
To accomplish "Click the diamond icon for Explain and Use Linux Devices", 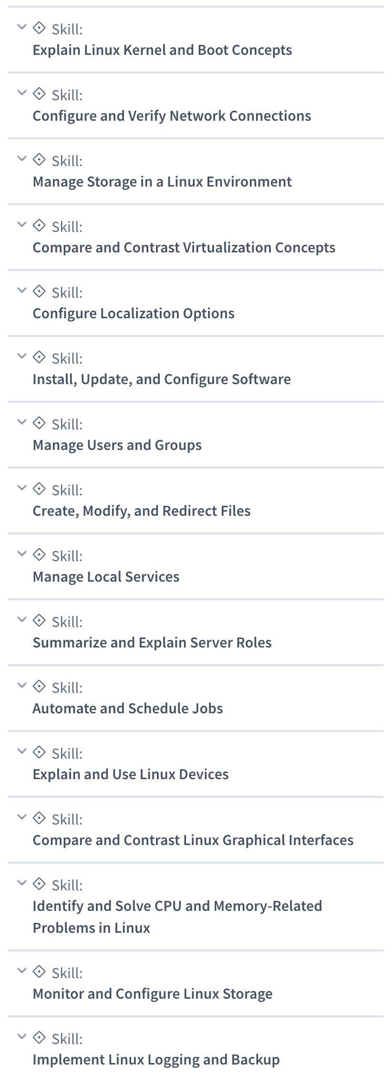I will pyautogui.click(x=39, y=752).
